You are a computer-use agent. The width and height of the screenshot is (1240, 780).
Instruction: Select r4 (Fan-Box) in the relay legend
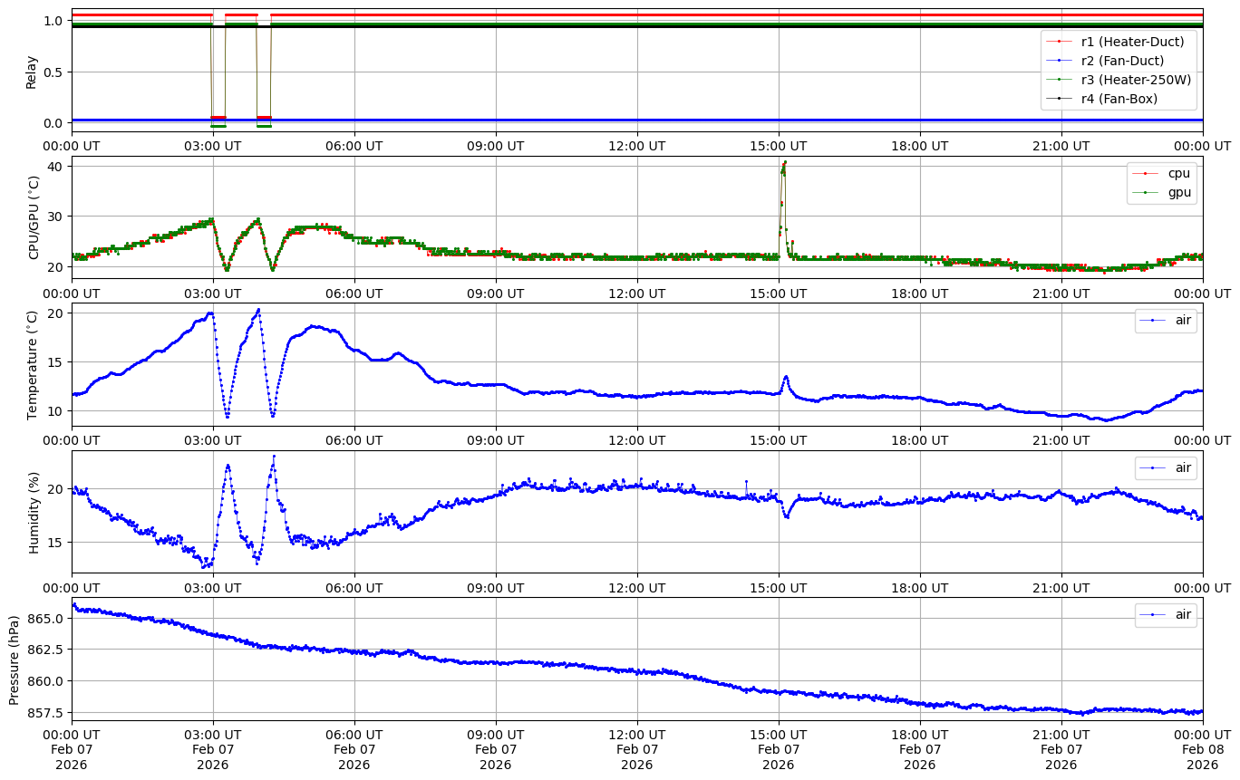1119,99
